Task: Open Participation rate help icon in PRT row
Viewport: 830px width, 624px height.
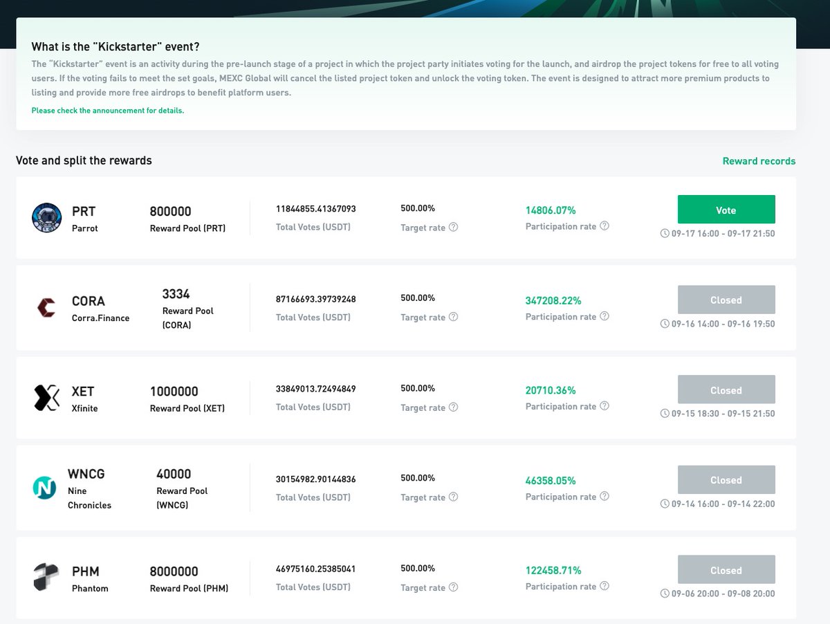Action: click(605, 226)
